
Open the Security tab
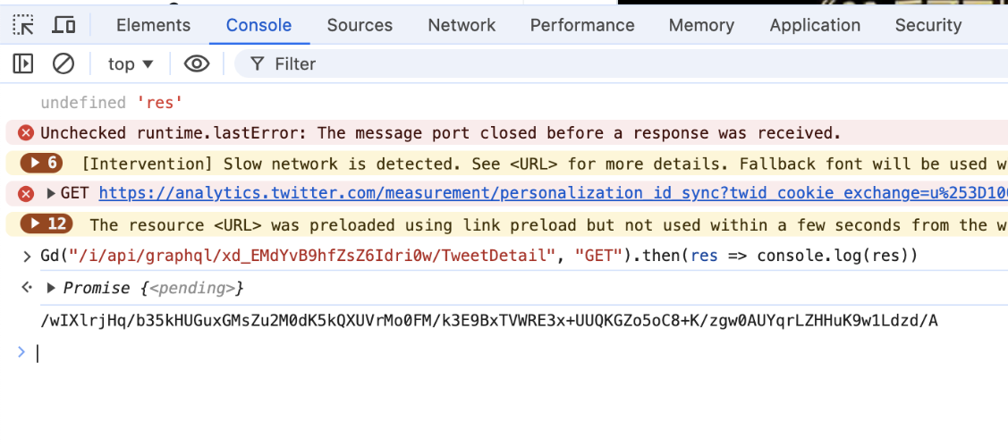point(928,25)
